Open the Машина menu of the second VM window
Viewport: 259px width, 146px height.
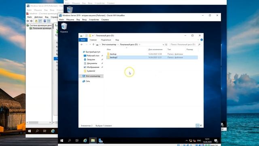pos(70,19)
